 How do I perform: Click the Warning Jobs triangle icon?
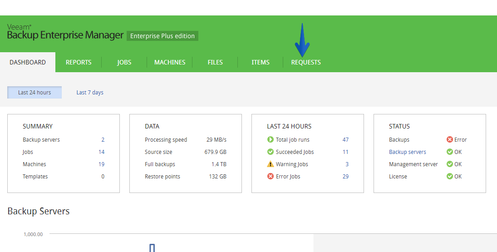pyautogui.click(x=271, y=164)
